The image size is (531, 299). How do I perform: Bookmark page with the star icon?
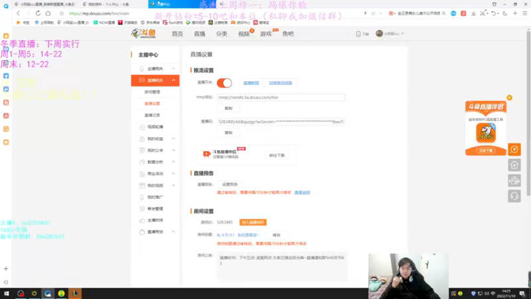(x=62, y=13)
